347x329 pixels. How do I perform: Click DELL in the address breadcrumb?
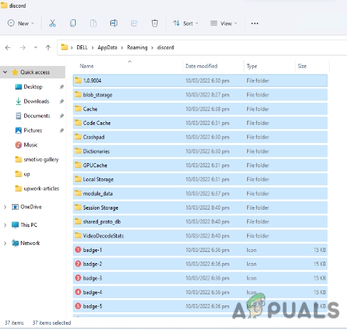pyautogui.click(x=82, y=47)
